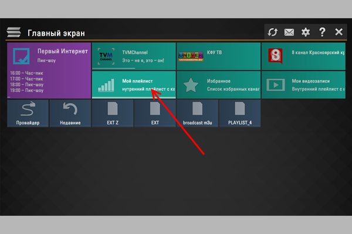Click the question mark help icon
The width and height of the screenshot is (352, 234).
[322, 32]
